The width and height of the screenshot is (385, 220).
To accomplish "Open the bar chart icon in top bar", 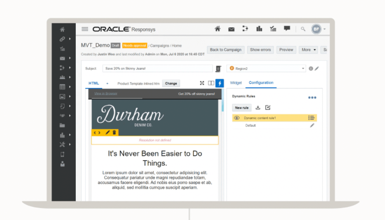I will point(259,29).
